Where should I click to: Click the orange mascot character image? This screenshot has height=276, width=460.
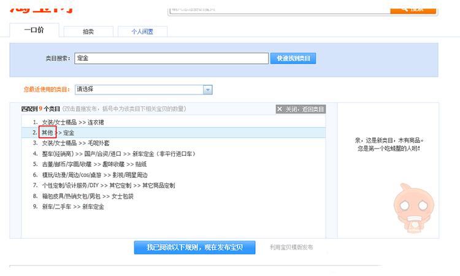413,208
